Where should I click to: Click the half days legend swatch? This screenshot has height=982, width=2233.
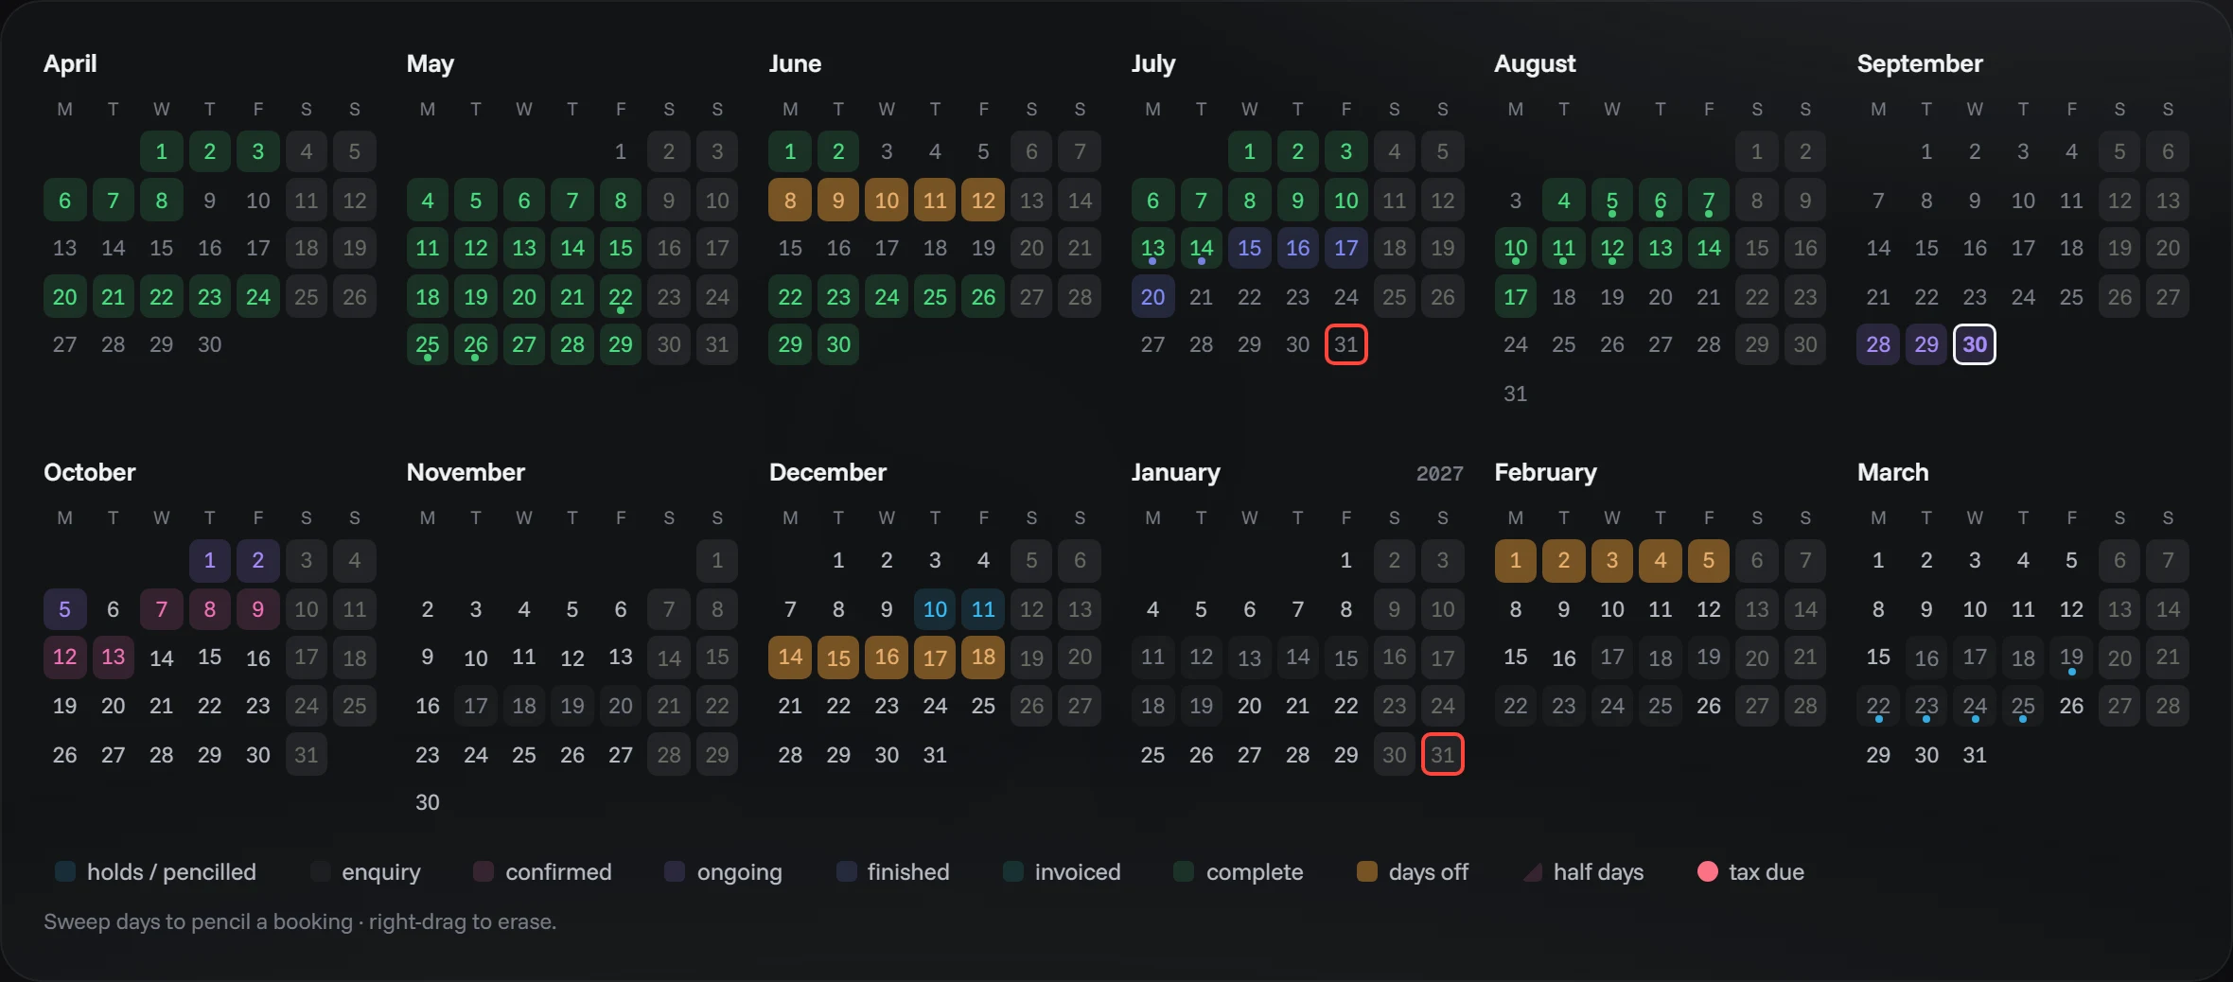[x=1533, y=871]
